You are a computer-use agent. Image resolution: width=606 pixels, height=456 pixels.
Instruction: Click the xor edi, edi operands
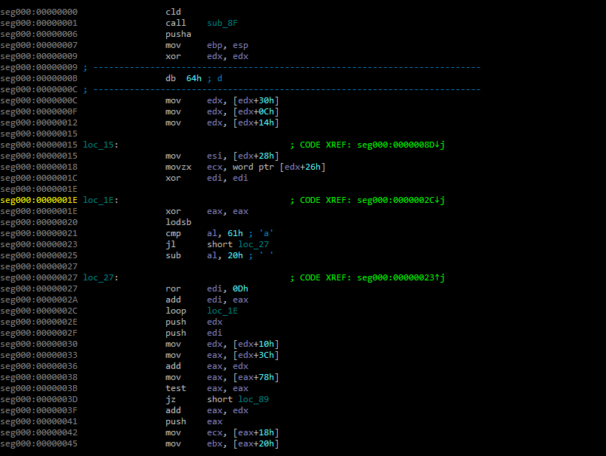point(228,178)
